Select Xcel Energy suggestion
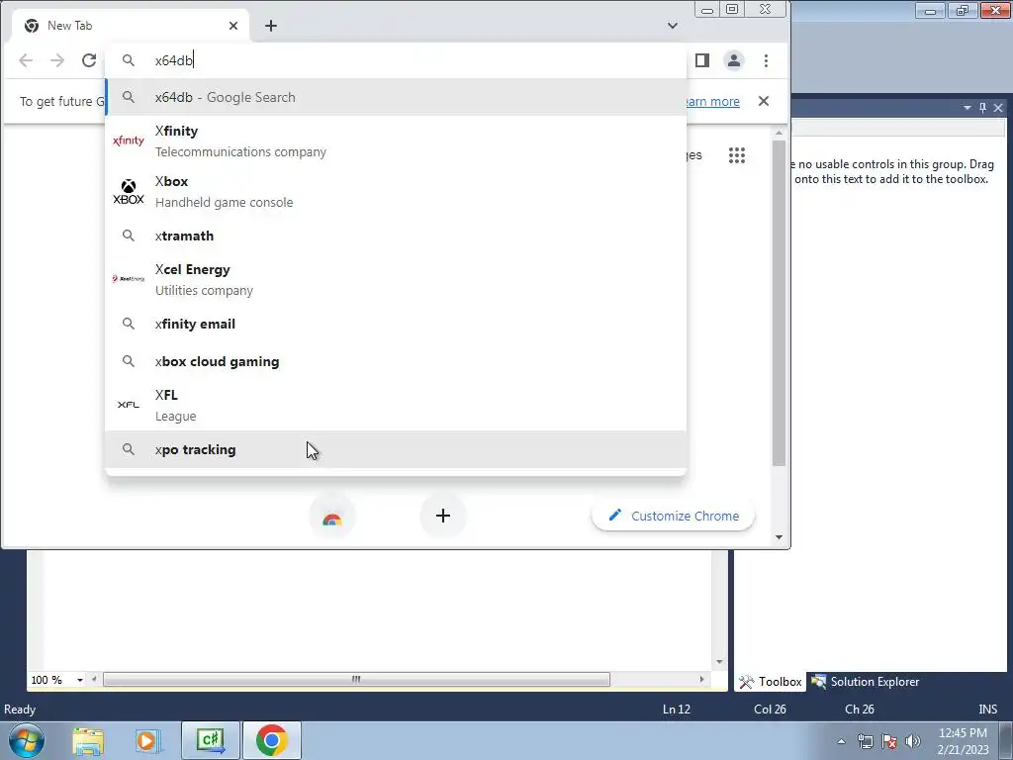Screen dimensions: 1013x760 coord(396,279)
